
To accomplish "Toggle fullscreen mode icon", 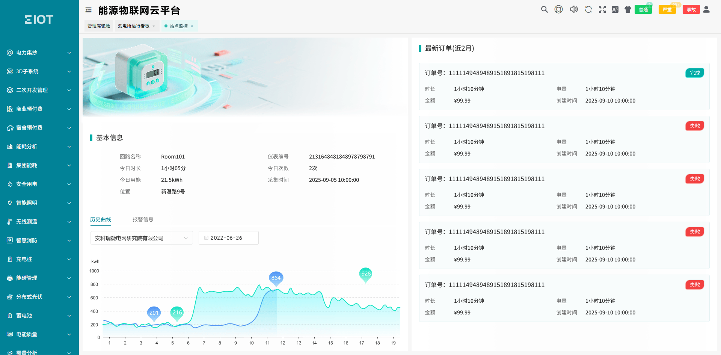I will click(x=602, y=10).
